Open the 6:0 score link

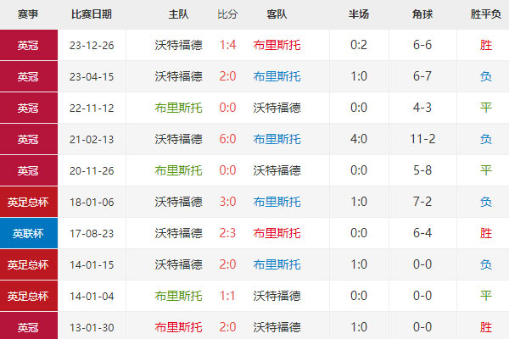pos(227,139)
